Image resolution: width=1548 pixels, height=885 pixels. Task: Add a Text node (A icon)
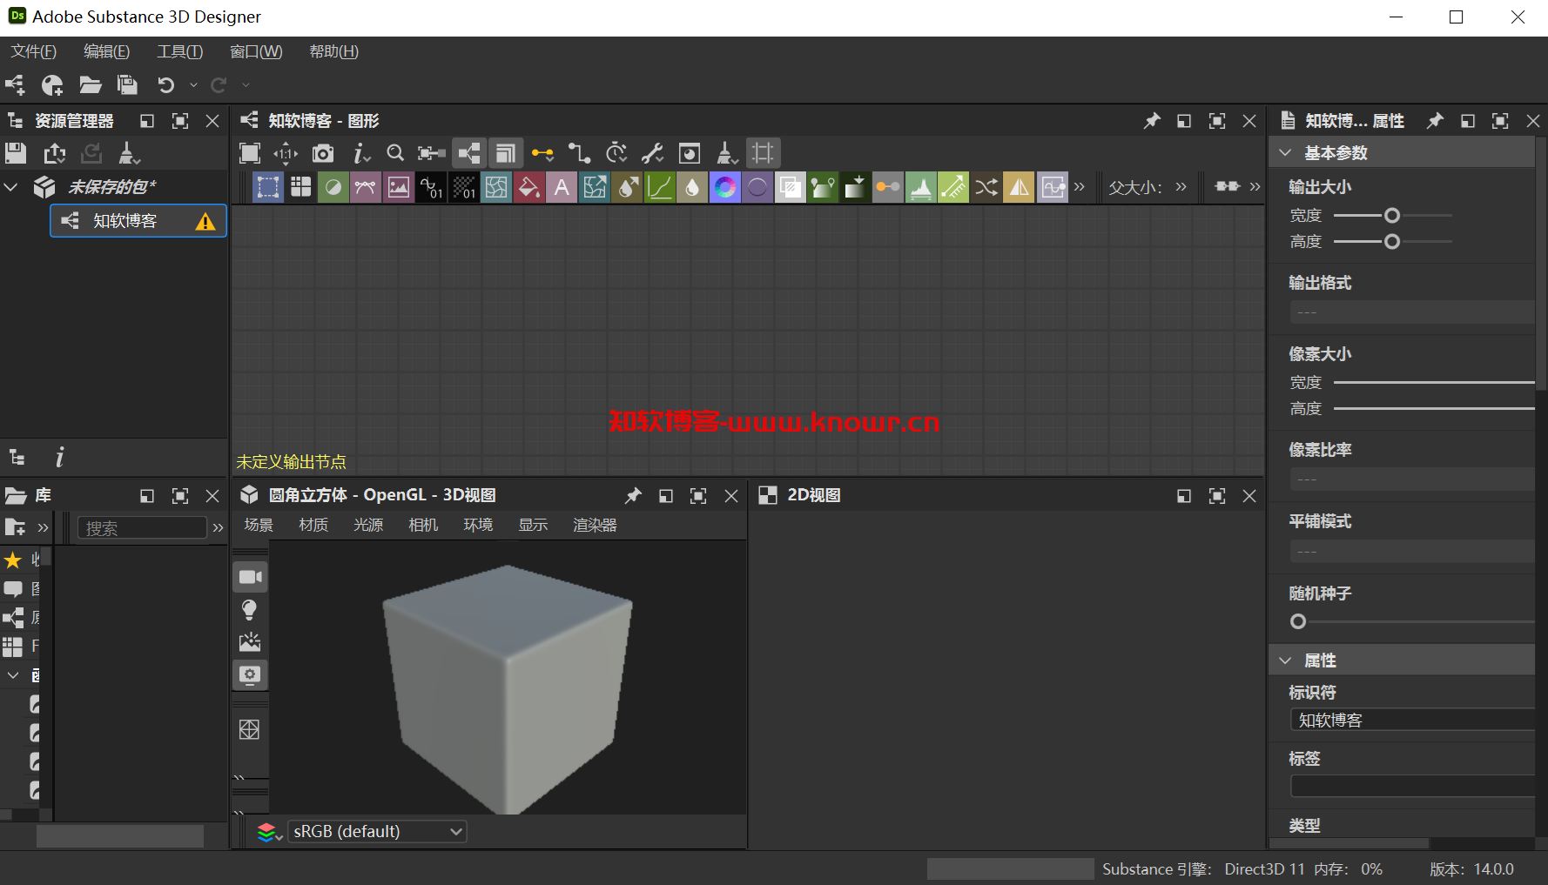(562, 187)
